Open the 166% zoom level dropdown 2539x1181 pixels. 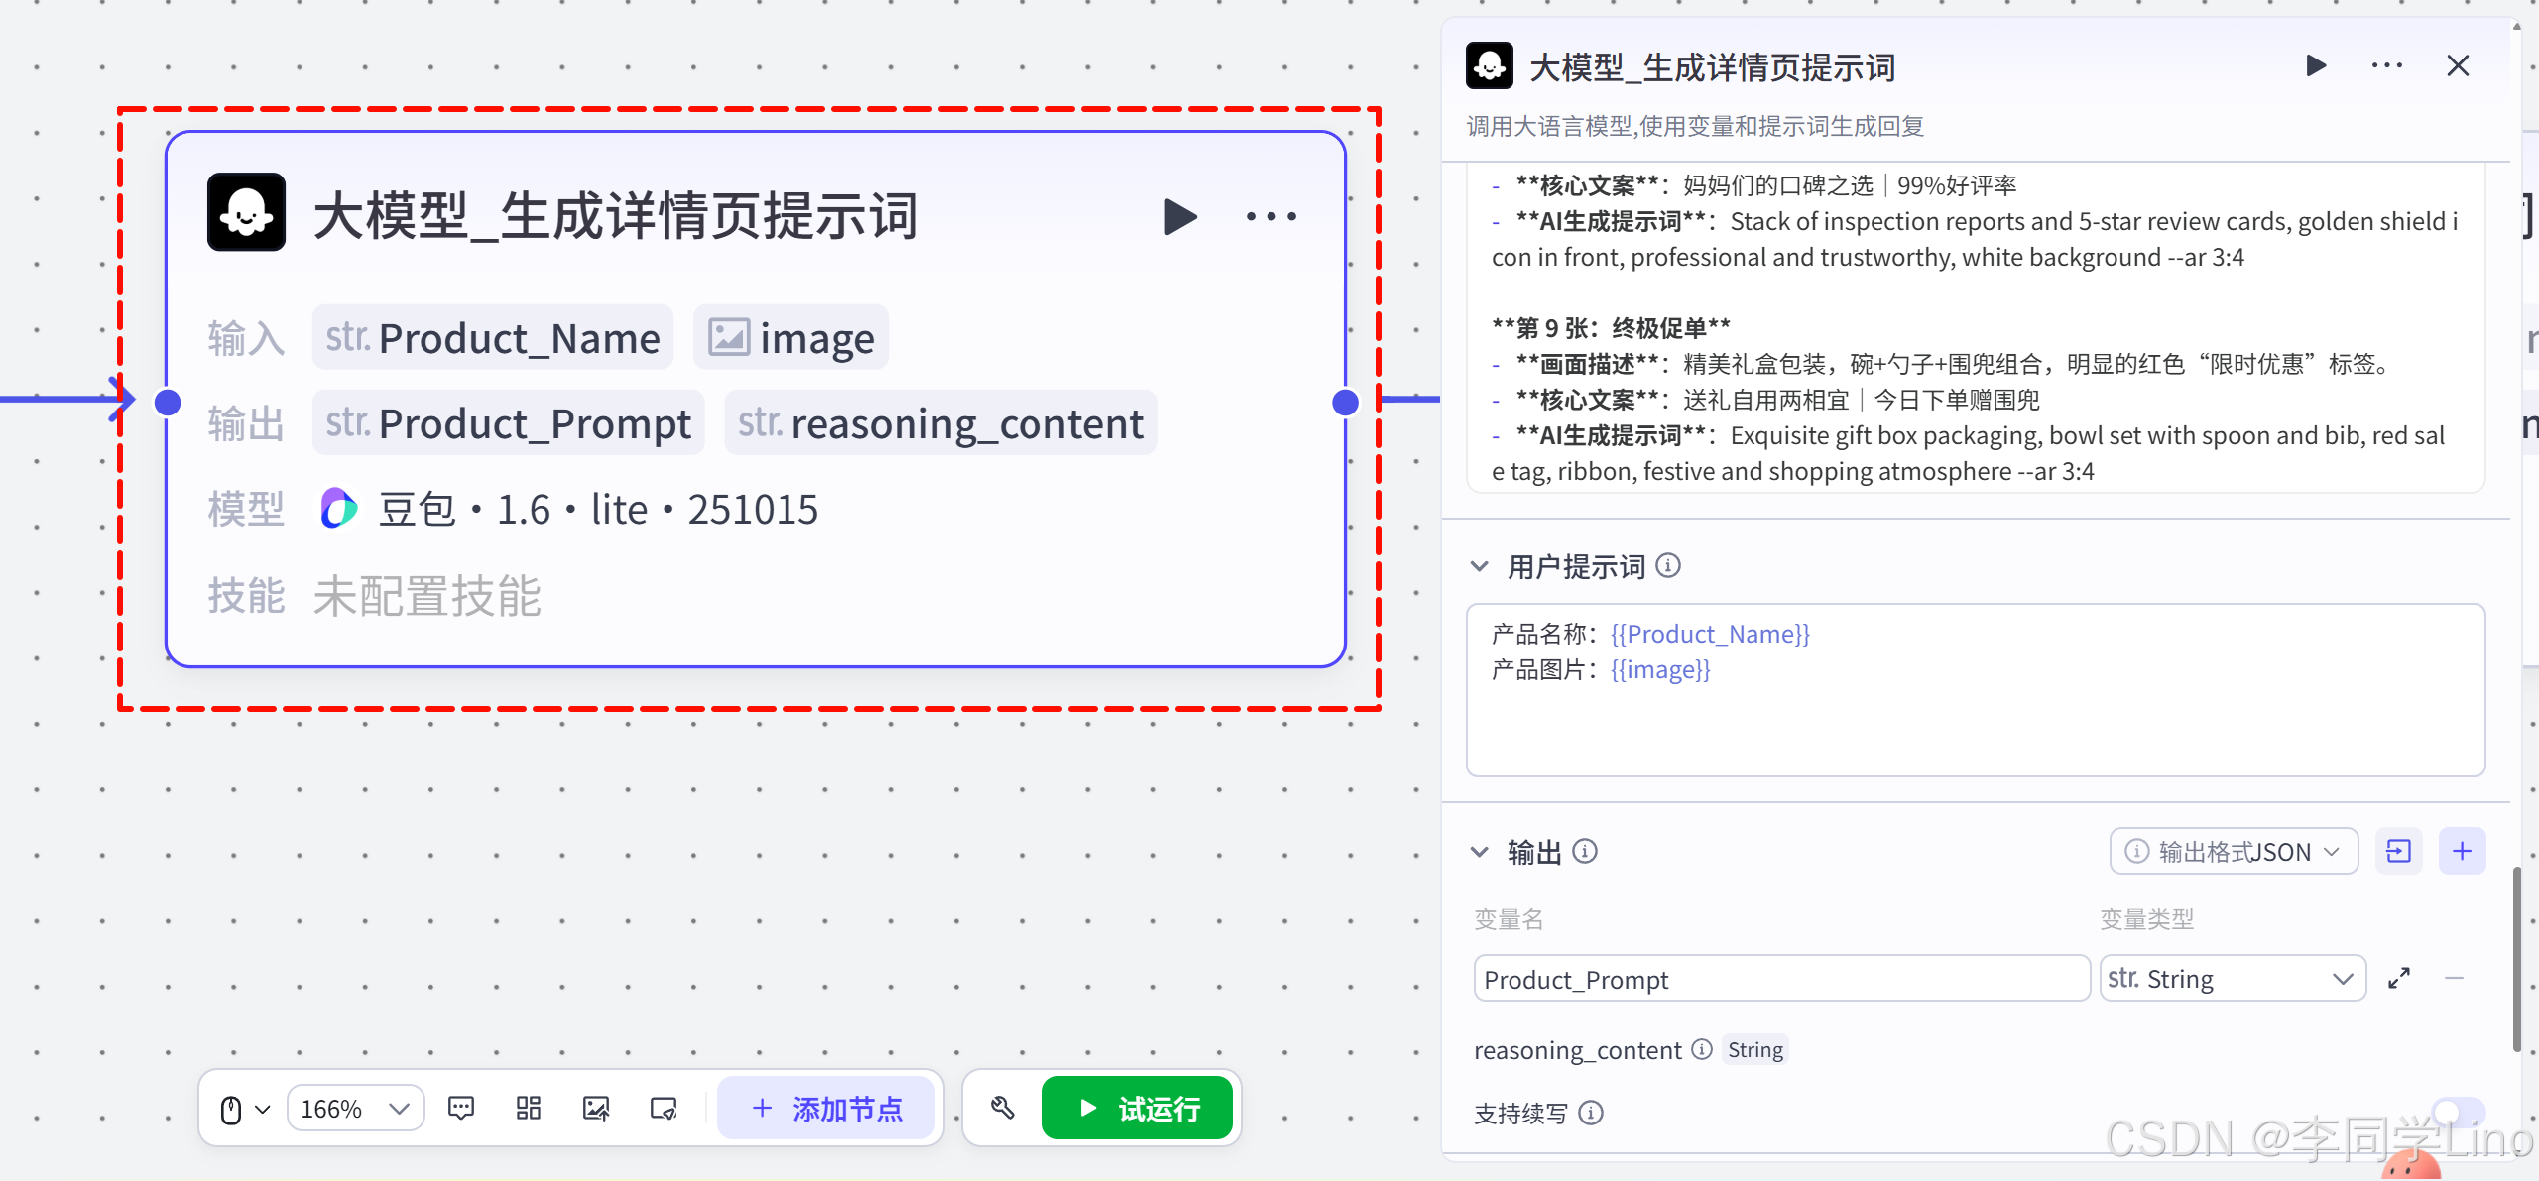pos(355,1108)
